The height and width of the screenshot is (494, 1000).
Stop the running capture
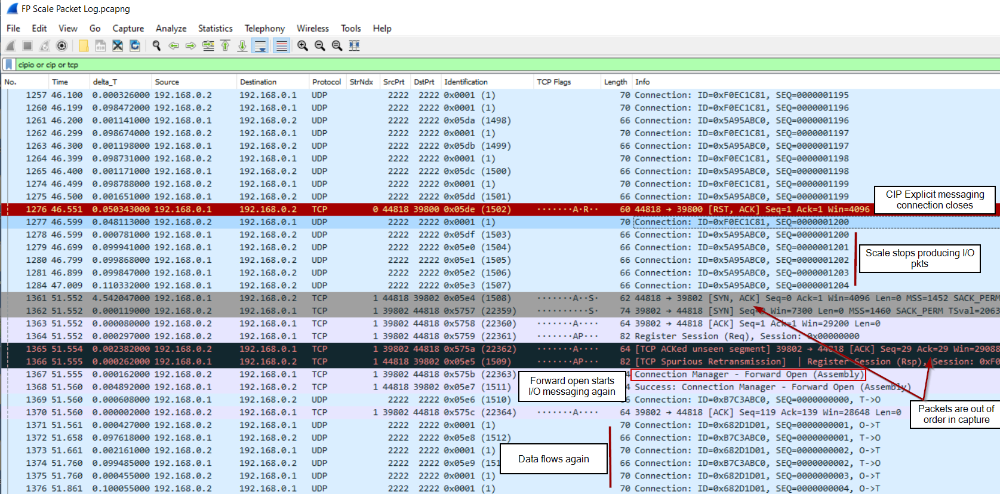27,45
